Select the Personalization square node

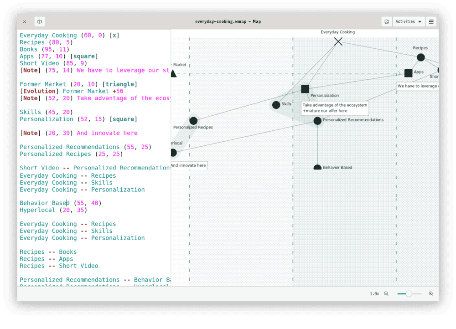(305, 89)
